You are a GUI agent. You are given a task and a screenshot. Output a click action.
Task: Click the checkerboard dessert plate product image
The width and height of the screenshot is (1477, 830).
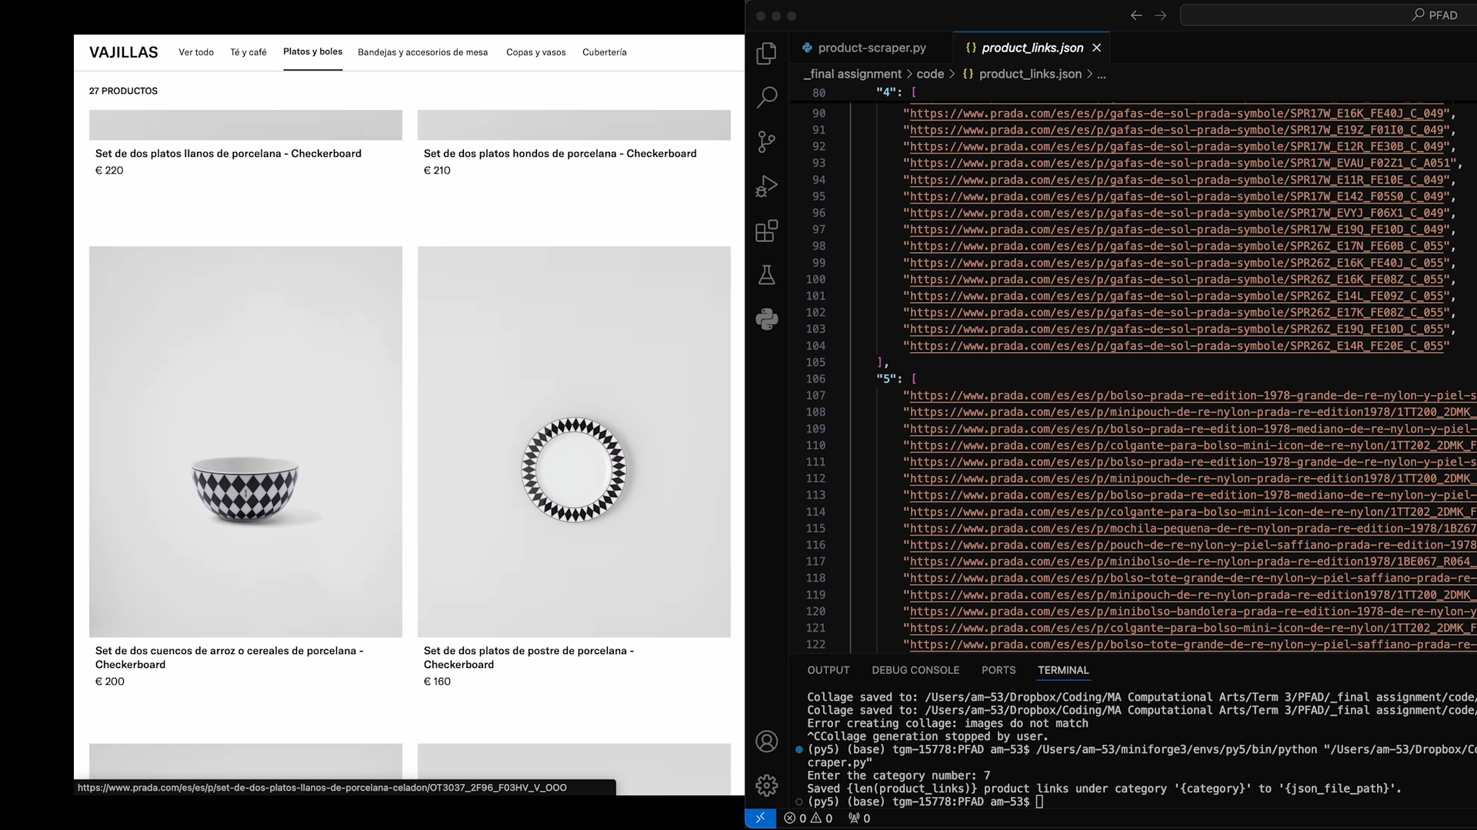pos(574,442)
